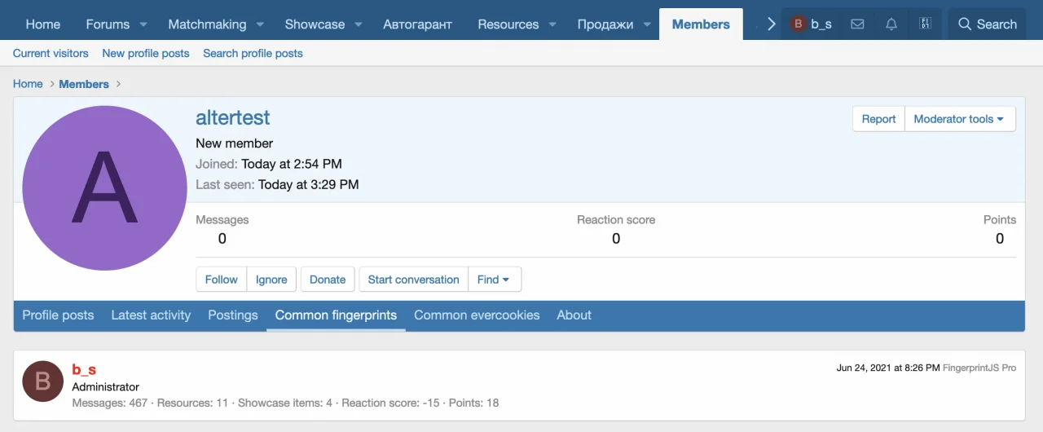Viewport: 1043px width, 432px height.
Task: Click altertest's large purple avatar
Action: (104, 188)
